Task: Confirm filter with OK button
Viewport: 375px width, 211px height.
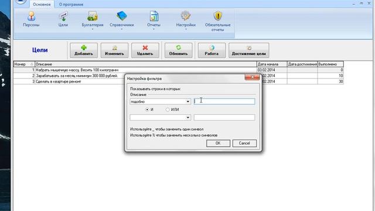Action: (218, 143)
